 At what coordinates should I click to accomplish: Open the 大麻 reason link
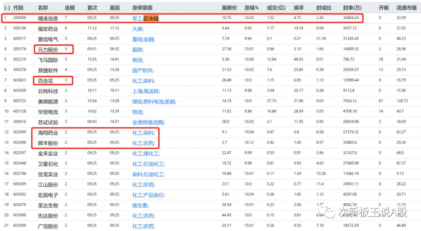click(x=138, y=29)
